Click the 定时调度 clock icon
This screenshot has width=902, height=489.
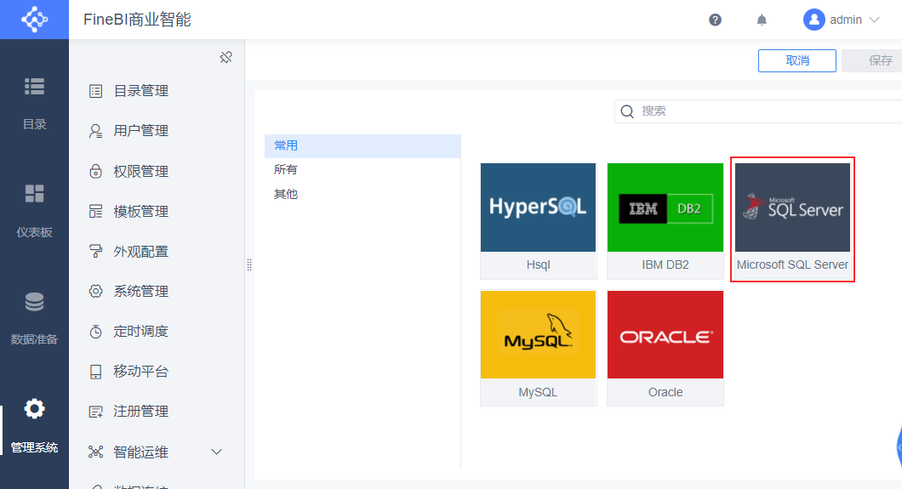(95, 332)
